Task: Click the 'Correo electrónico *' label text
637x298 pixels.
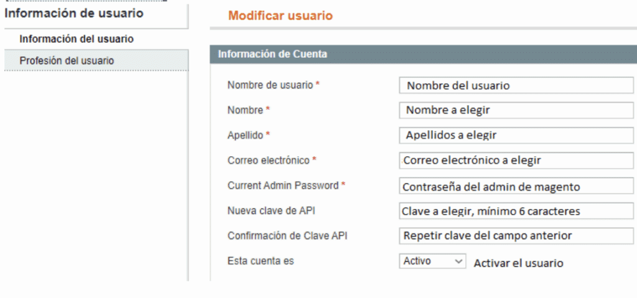Action: click(x=272, y=161)
